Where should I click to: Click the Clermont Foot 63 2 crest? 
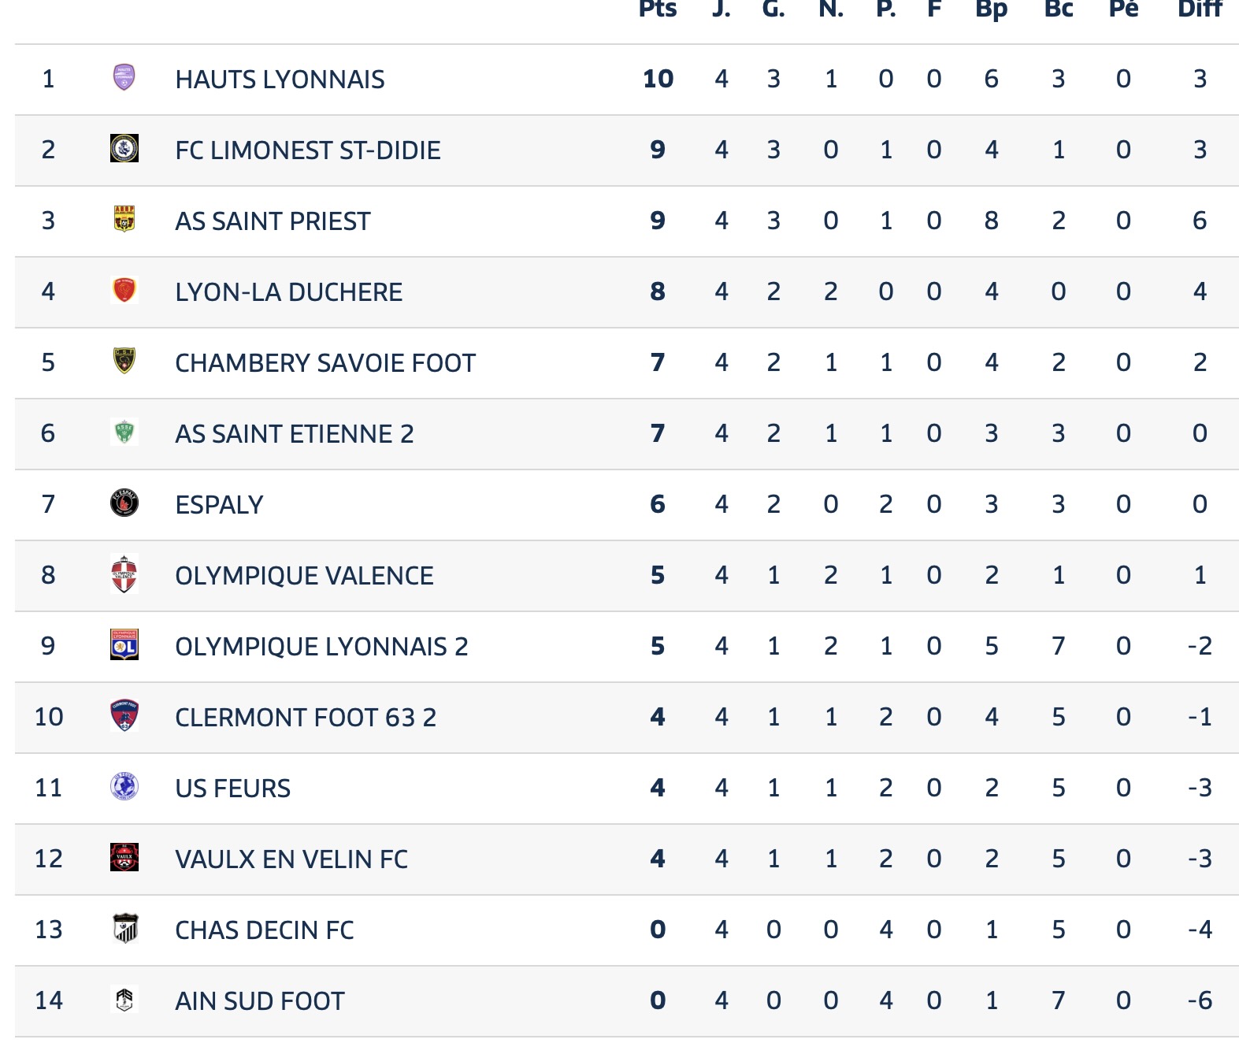(124, 715)
